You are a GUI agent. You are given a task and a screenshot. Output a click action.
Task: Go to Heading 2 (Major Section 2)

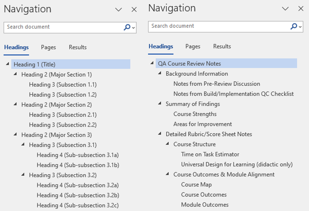click(57, 105)
